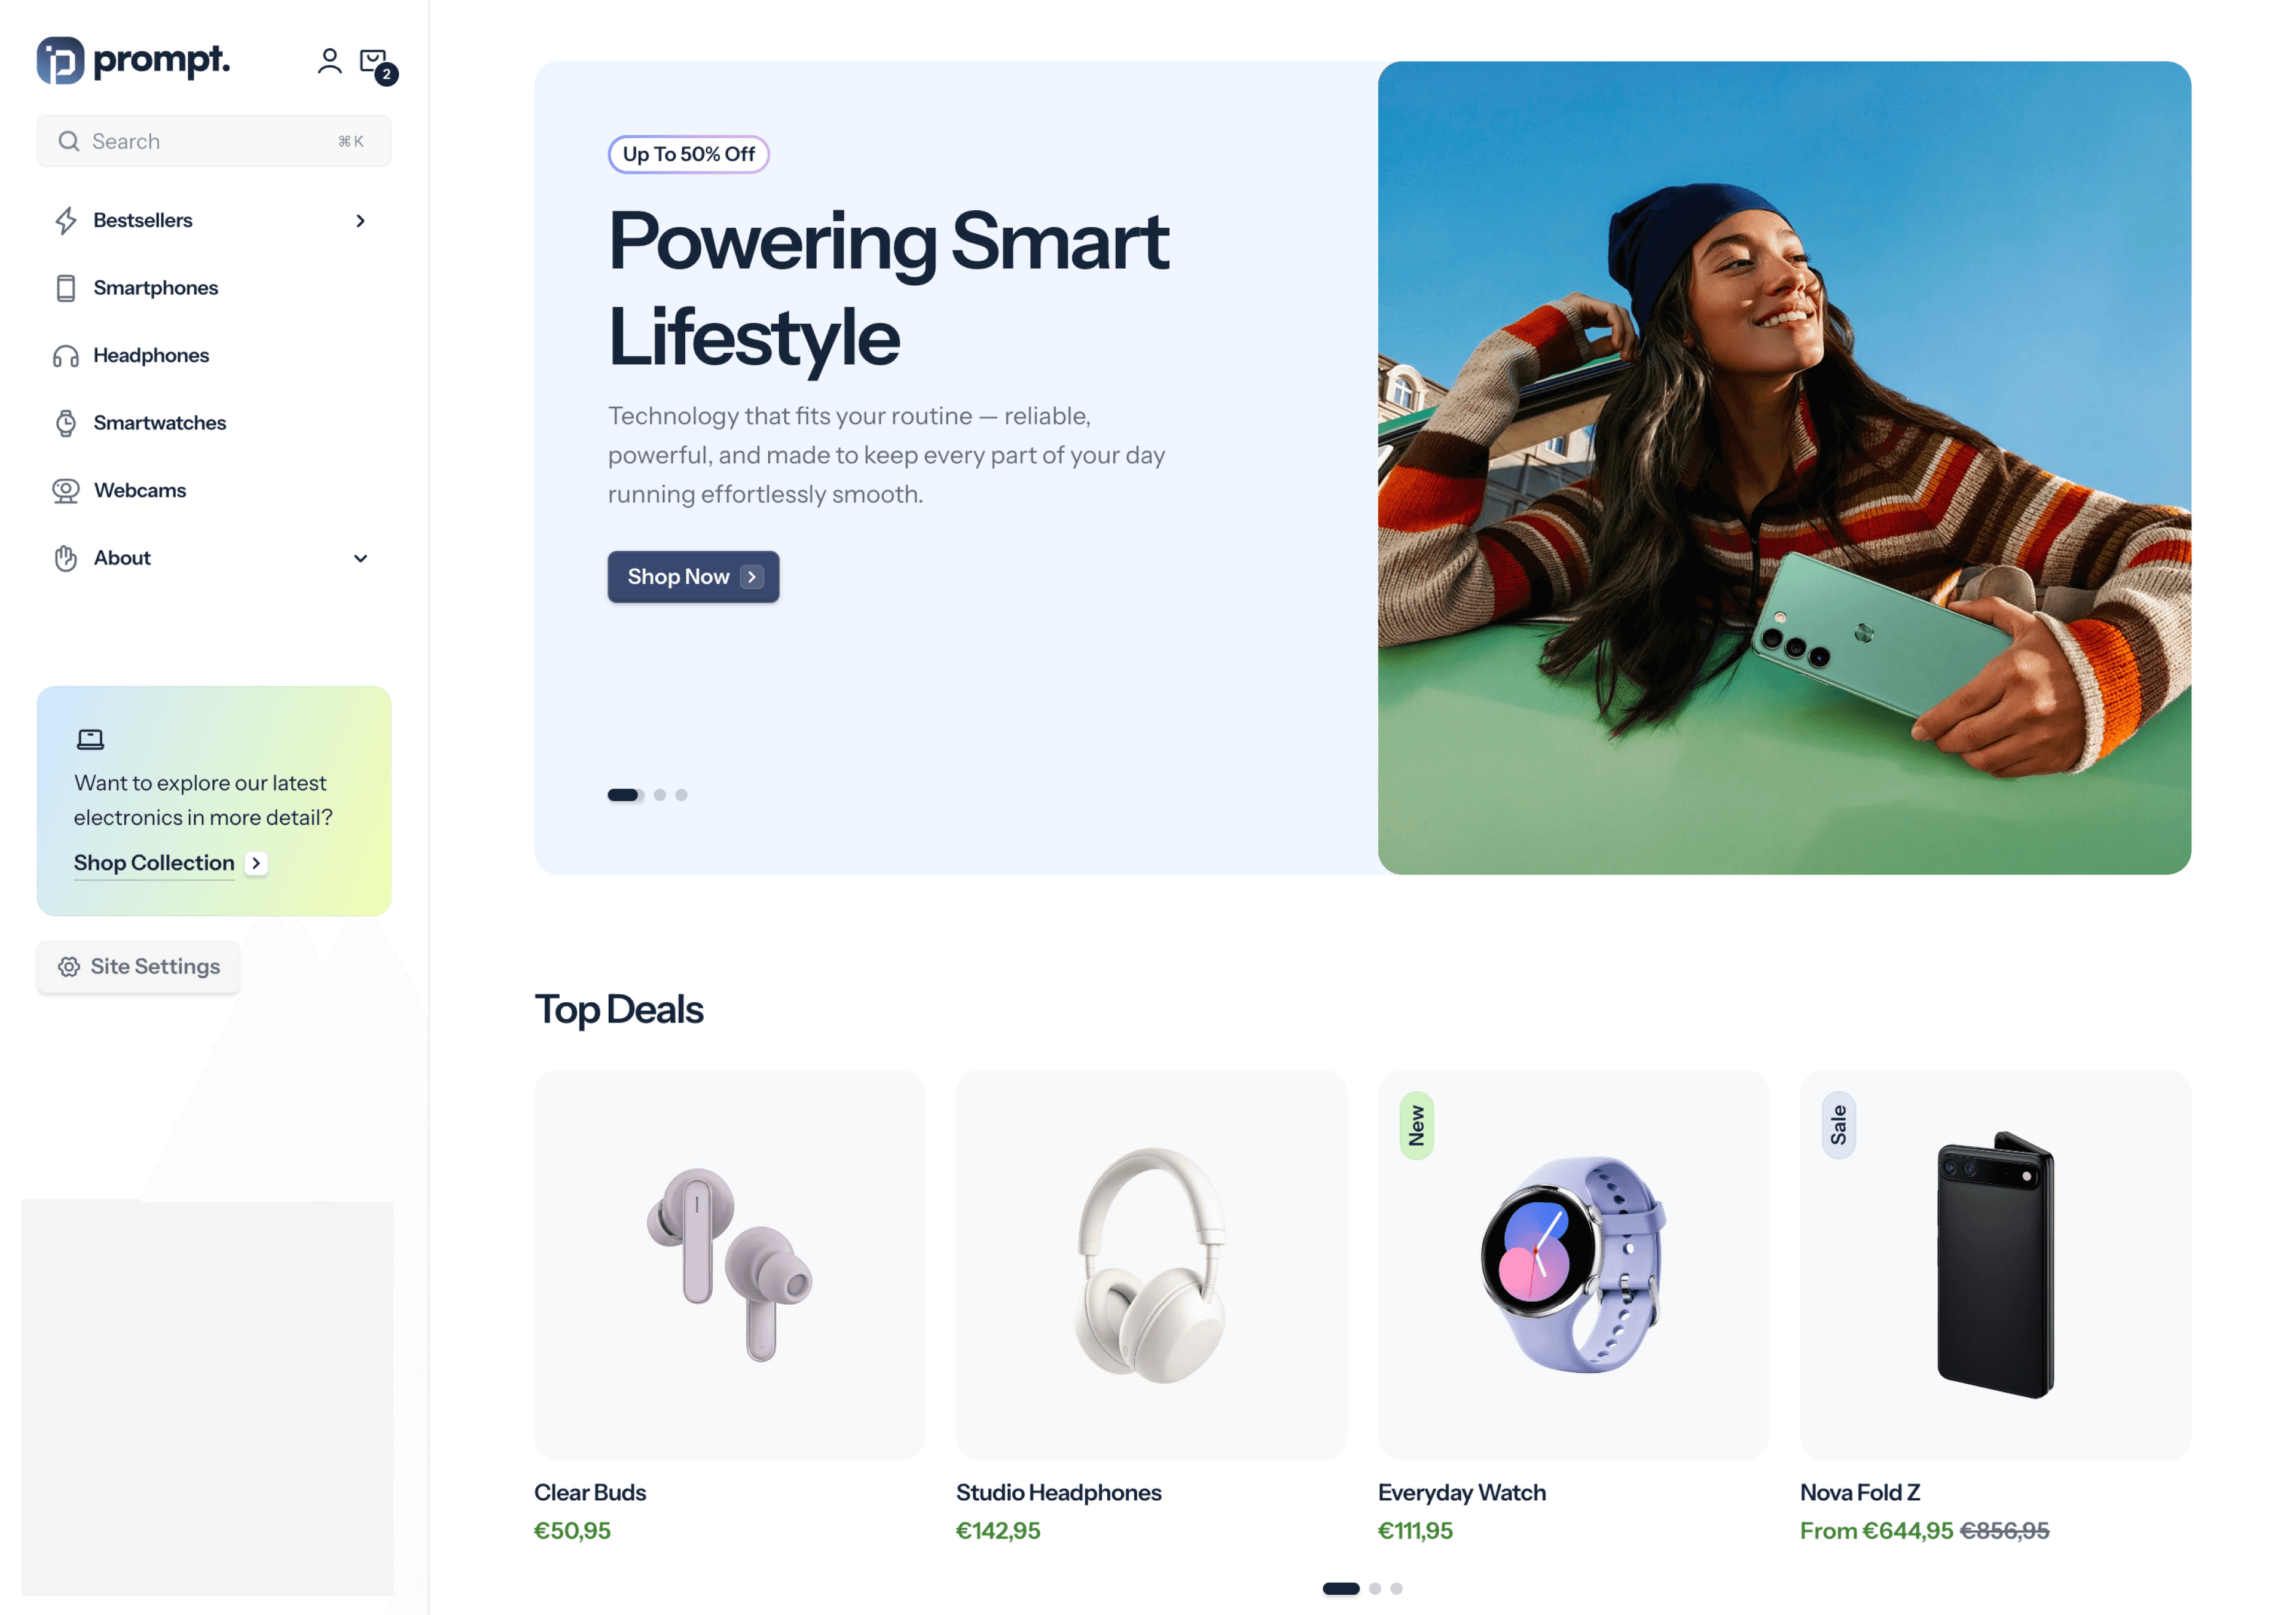2296x1615 pixels.
Task: Click the arrow beside Shop Collection
Action: (x=256, y=863)
